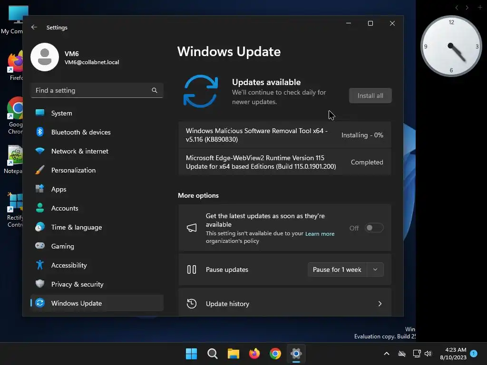Show hidden tray icons chevron
The height and width of the screenshot is (365, 487).
pyautogui.click(x=387, y=354)
